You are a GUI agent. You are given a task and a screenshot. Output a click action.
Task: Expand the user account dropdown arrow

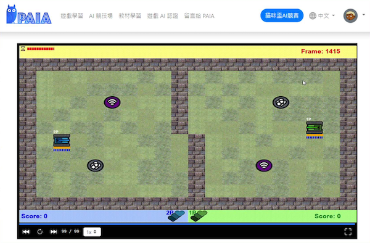[364, 15]
